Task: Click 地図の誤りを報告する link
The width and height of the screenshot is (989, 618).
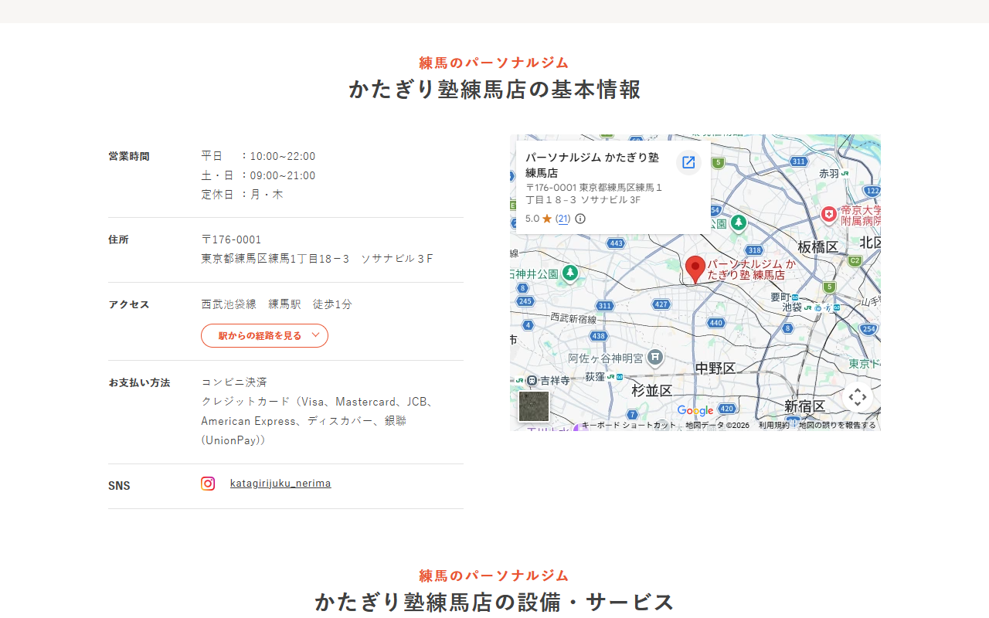Action: point(838,425)
